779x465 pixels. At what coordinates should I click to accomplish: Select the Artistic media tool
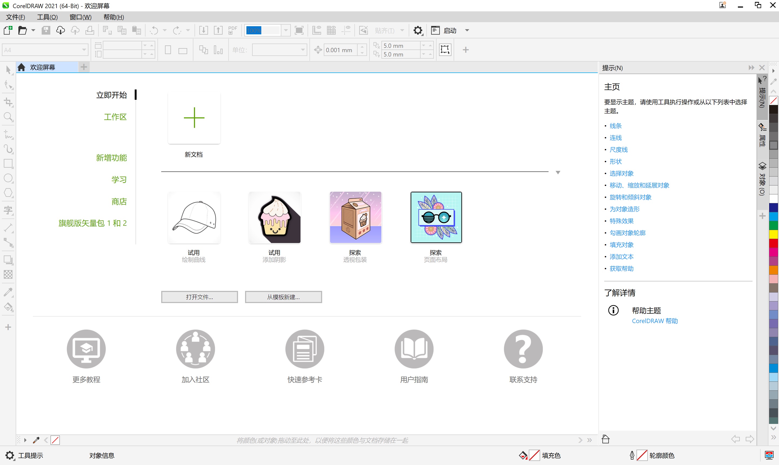(8, 149)
